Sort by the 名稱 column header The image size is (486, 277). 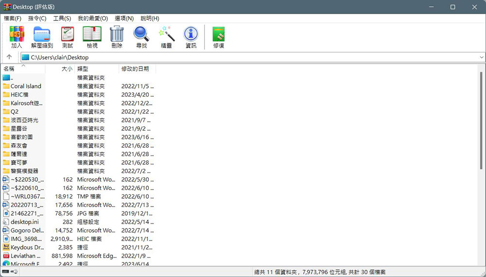tap(23, 69)
